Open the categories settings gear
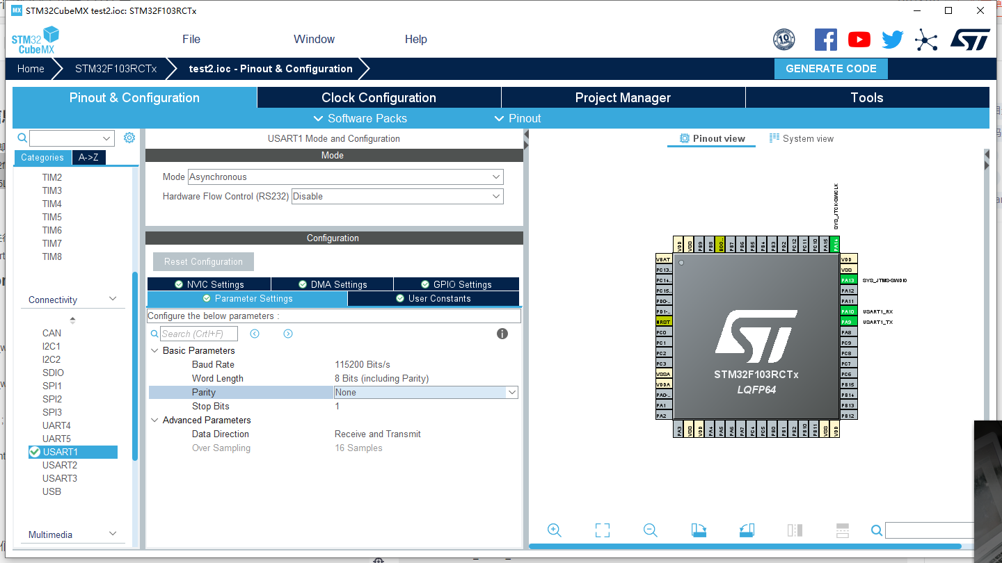This screenshot has height=563, width=1002. coord(129,138)
